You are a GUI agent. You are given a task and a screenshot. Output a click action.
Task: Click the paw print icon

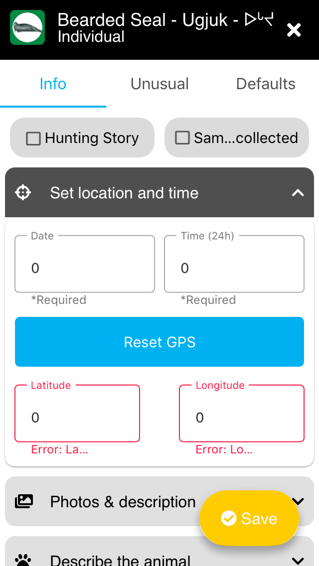coord(23,560)
